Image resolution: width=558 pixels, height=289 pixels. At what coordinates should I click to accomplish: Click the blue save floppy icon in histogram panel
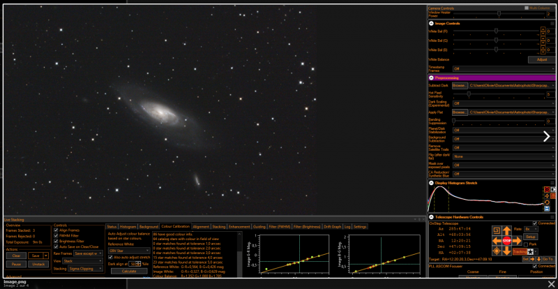click(x=547, y=209)
